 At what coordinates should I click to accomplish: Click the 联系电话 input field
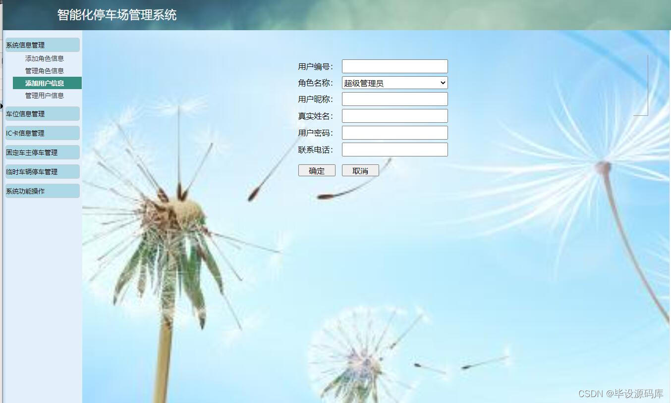394,149
